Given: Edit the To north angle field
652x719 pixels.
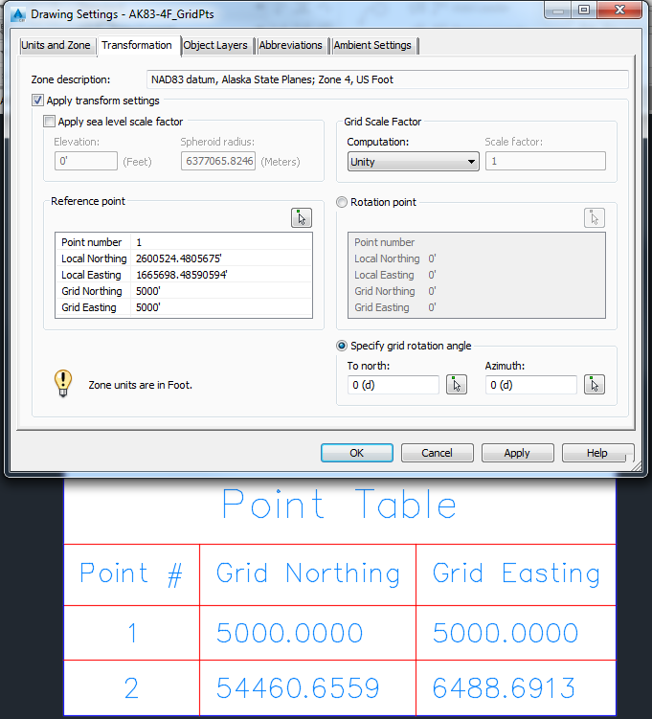Looking at the screenshot, I should (393, 385).
